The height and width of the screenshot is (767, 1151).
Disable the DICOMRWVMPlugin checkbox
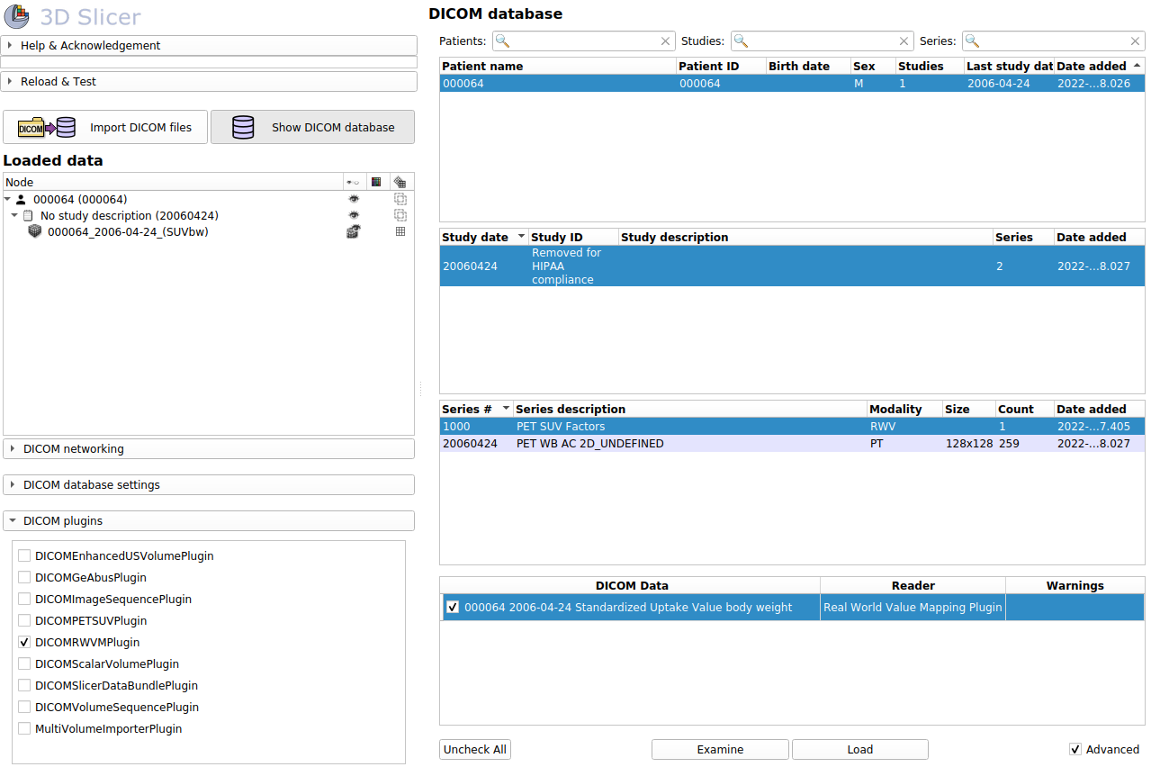point(24,643)
